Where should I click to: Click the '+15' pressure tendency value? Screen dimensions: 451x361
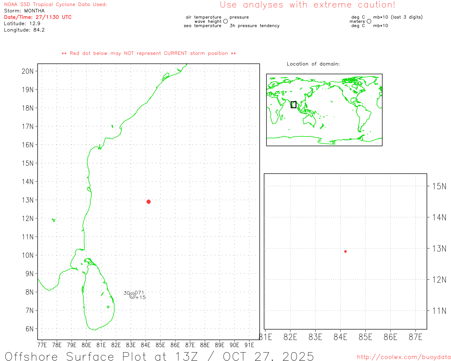click(141, 298)
